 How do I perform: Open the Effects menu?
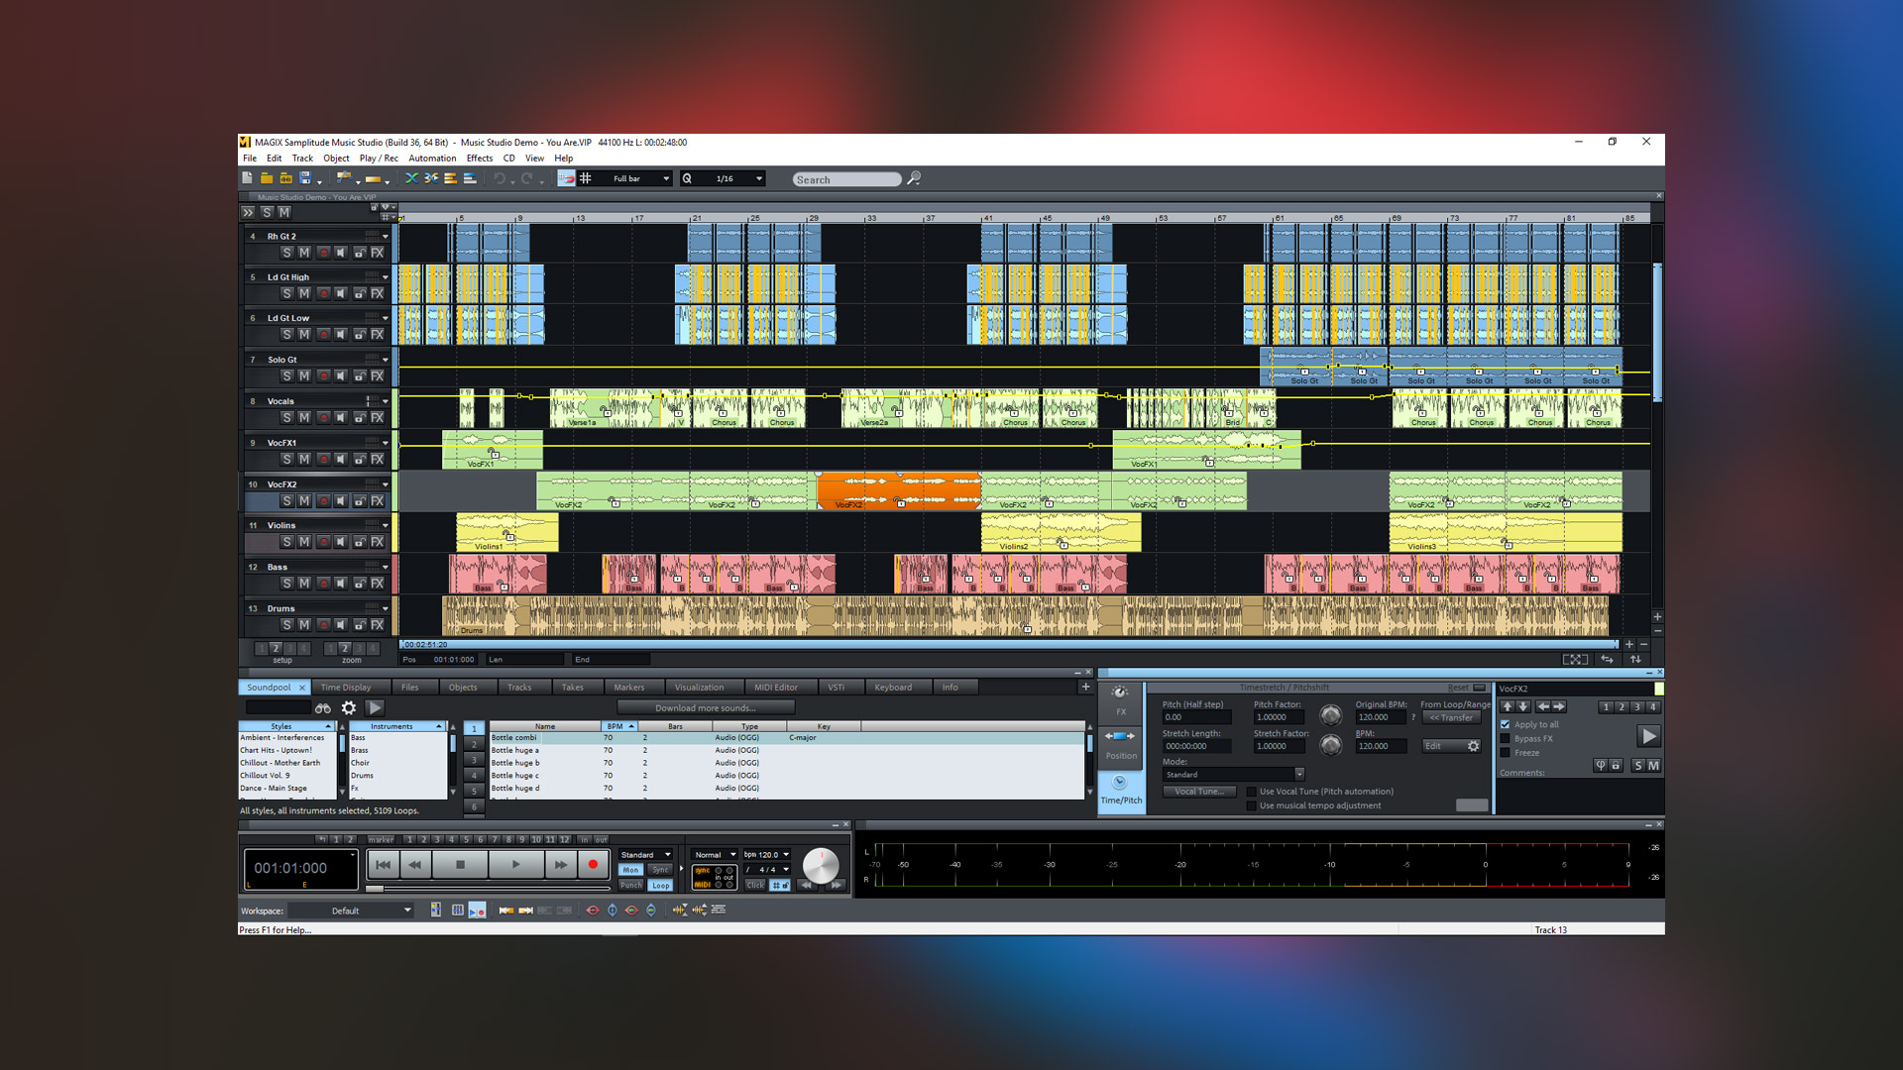(480, 159)
